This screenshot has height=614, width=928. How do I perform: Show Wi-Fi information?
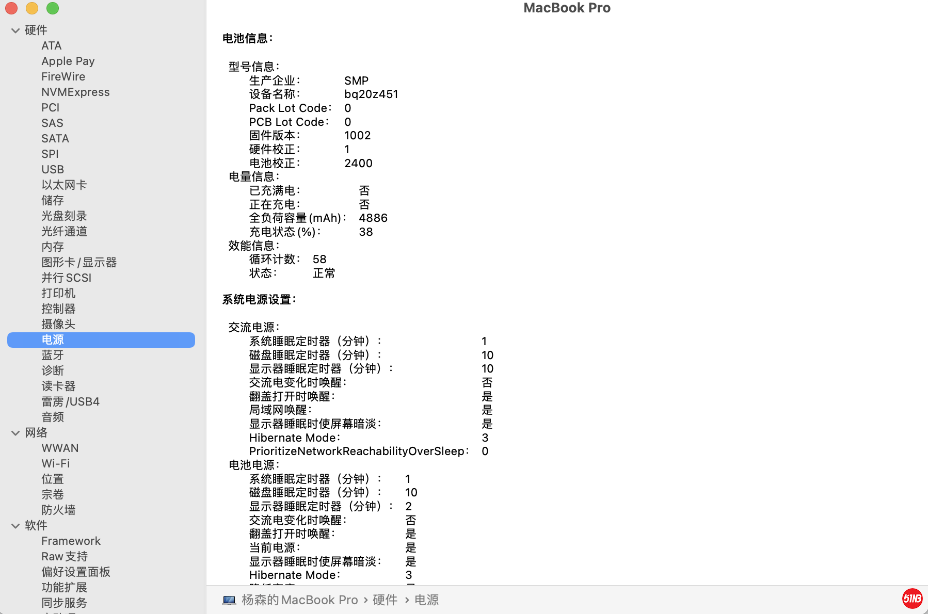pos(56,464)
